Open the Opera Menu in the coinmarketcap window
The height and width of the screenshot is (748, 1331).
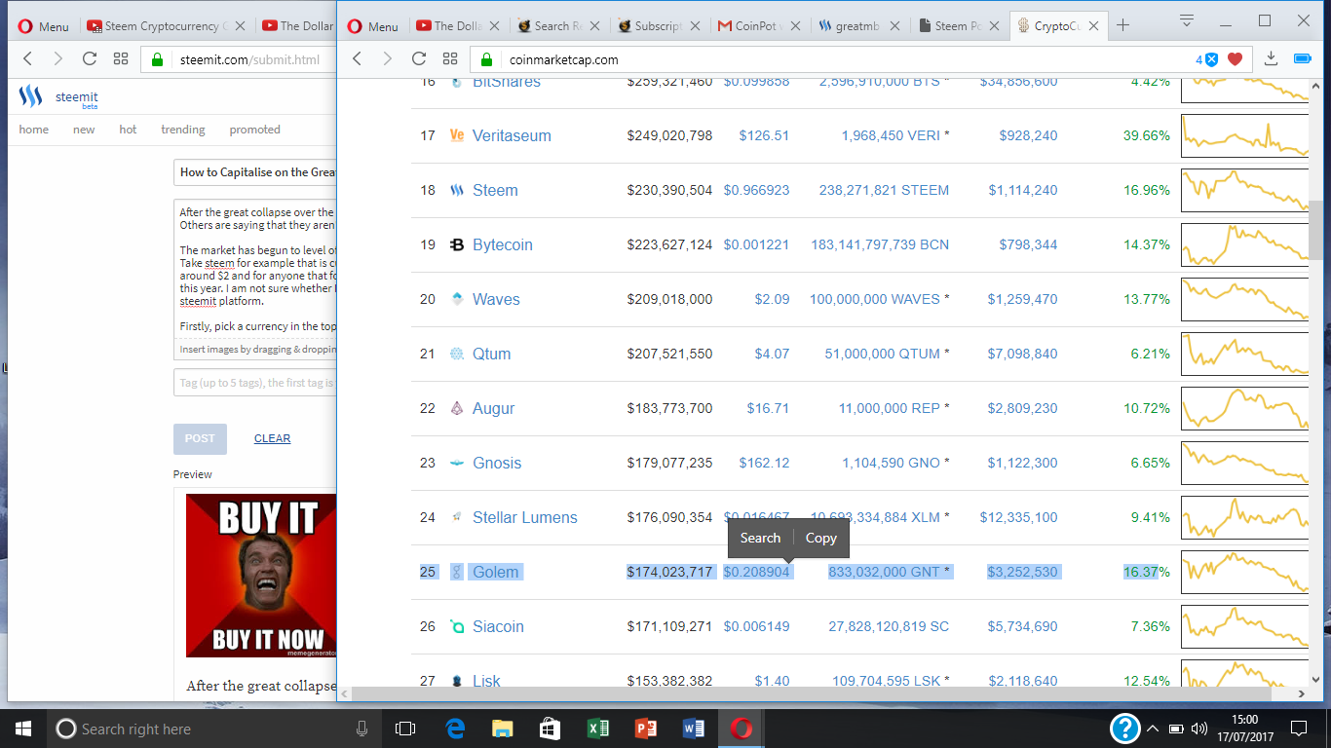372,26
